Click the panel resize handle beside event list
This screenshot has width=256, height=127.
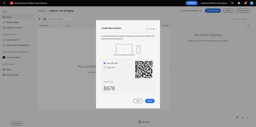pos(170,67)
